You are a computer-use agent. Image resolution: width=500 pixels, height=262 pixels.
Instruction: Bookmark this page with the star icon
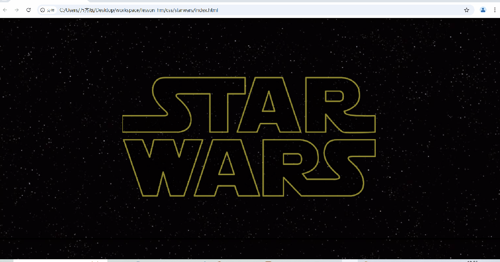point(467,10)
